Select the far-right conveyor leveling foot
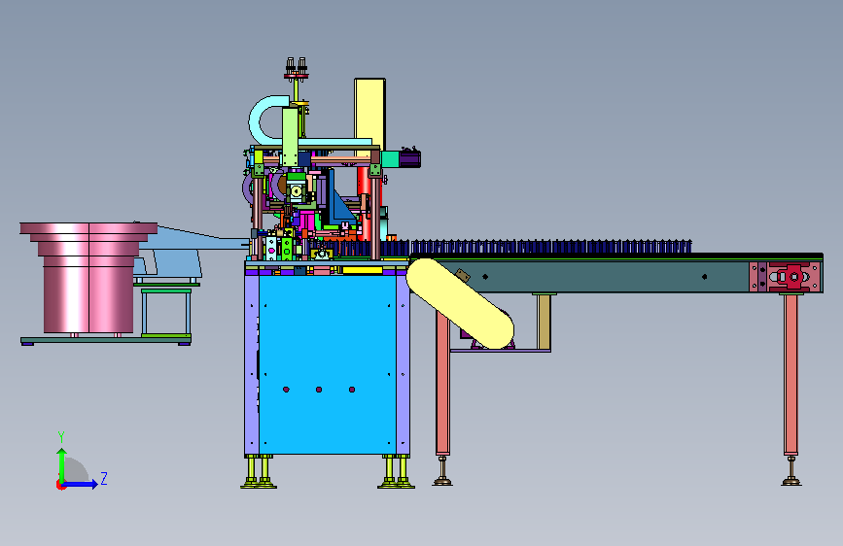The height and width of the screenshot is (546, 843). (790, 471)
